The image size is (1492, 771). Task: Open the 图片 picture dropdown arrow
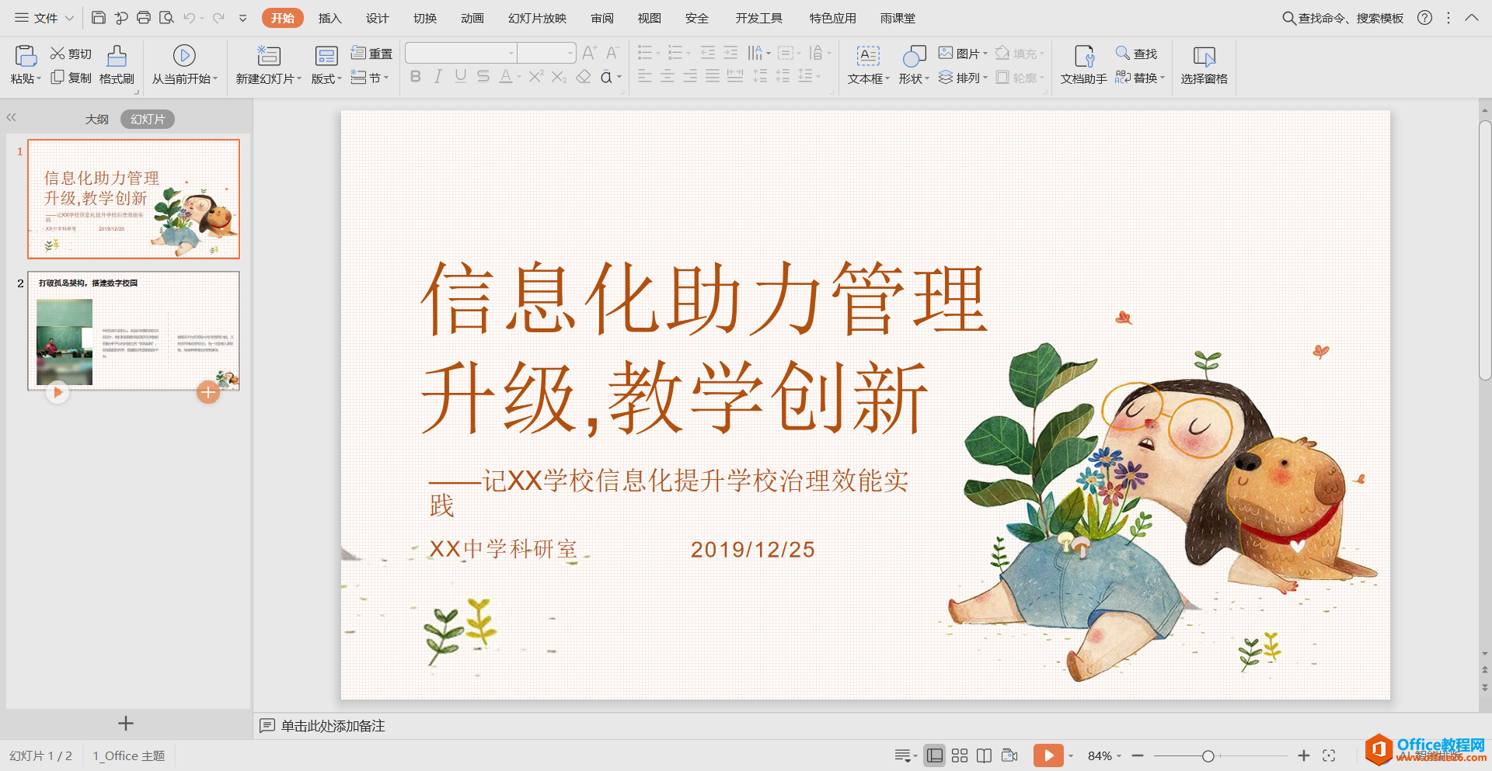pyautogui.click(x=985, y=53)
